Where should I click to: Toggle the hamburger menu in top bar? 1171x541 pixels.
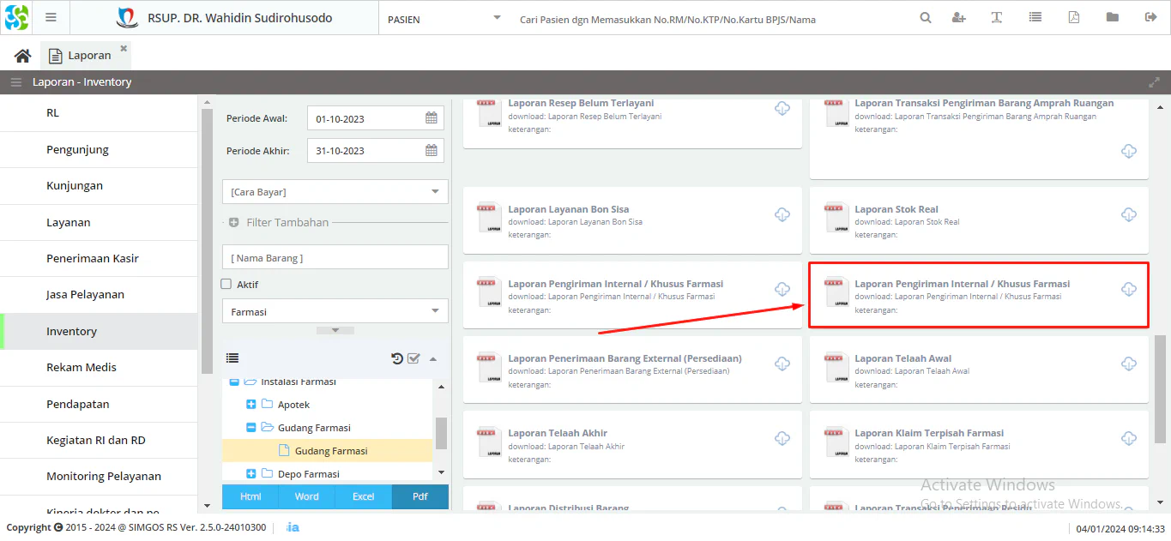click(51, 17)
